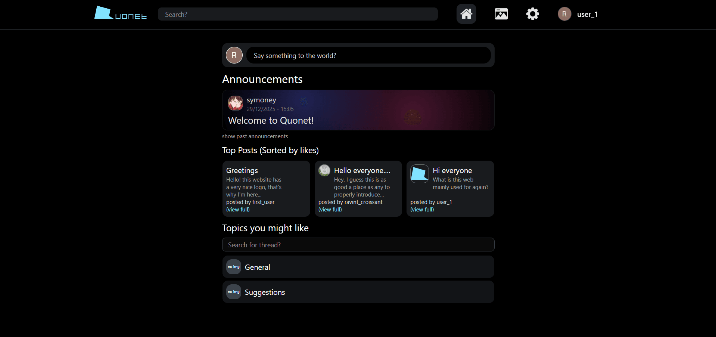Click the 'Search for thread?' field

(358, 245)
